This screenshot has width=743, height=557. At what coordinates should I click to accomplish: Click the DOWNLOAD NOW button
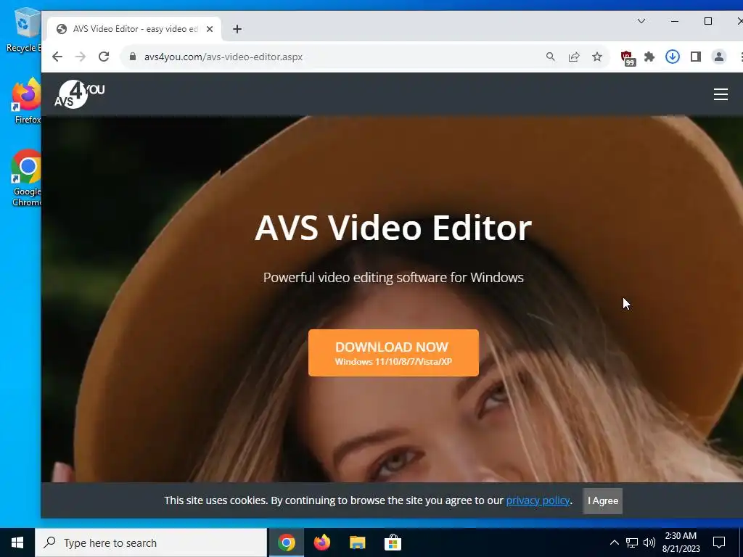point(393,353)
